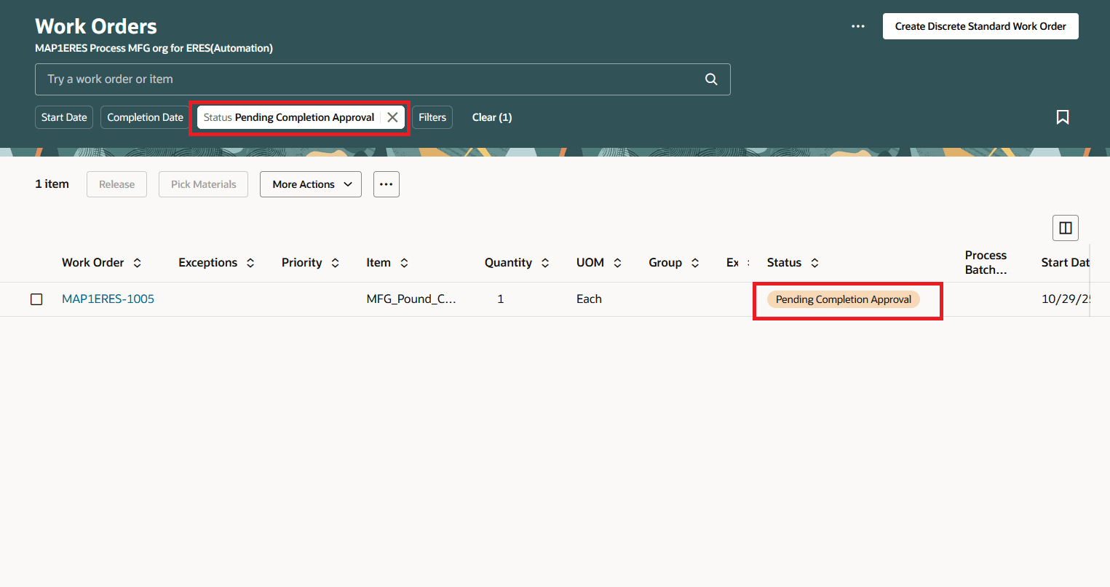Remove the Pending Completion Approval status filter
This screenshot has width=1110, height=587.
coord(392,117)
